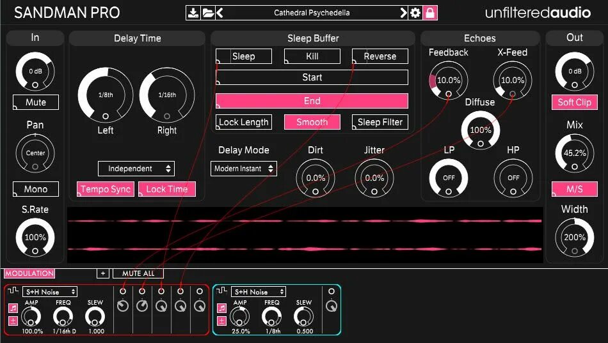The image size is (608, 343).
Task: Click the Feedback knob
Action: coord(448,80)
